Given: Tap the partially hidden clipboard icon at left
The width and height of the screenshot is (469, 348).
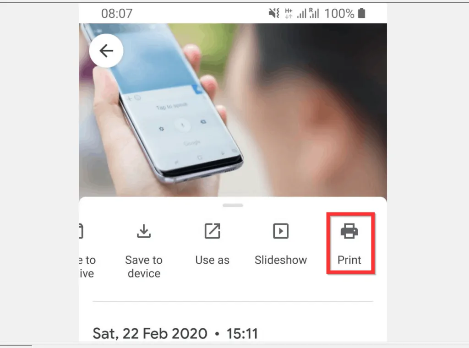Looking at the screenshot, I should coord(81,231).
